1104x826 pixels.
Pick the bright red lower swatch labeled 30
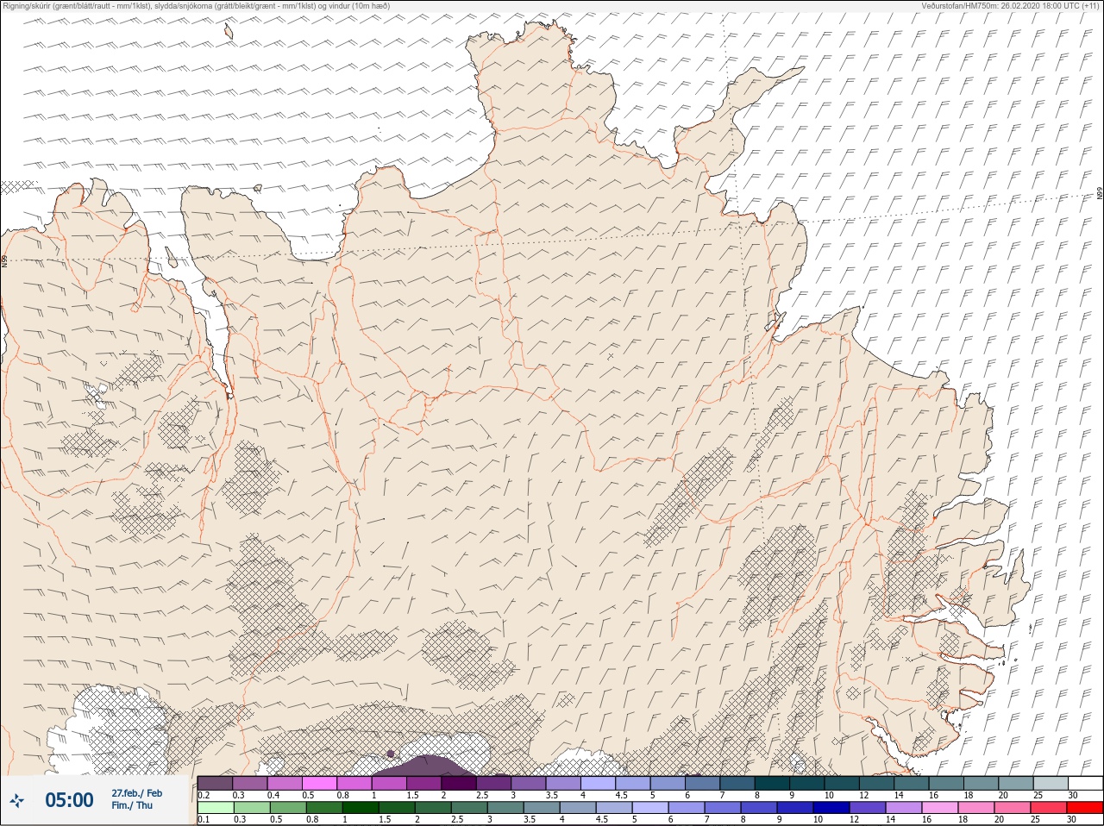[x=1085, y=808]
